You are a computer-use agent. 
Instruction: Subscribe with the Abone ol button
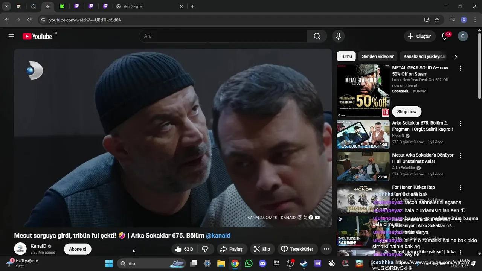point(78,249)
